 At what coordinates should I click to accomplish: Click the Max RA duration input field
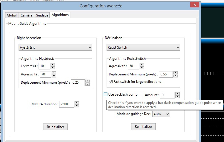click(x=67, y=104)
